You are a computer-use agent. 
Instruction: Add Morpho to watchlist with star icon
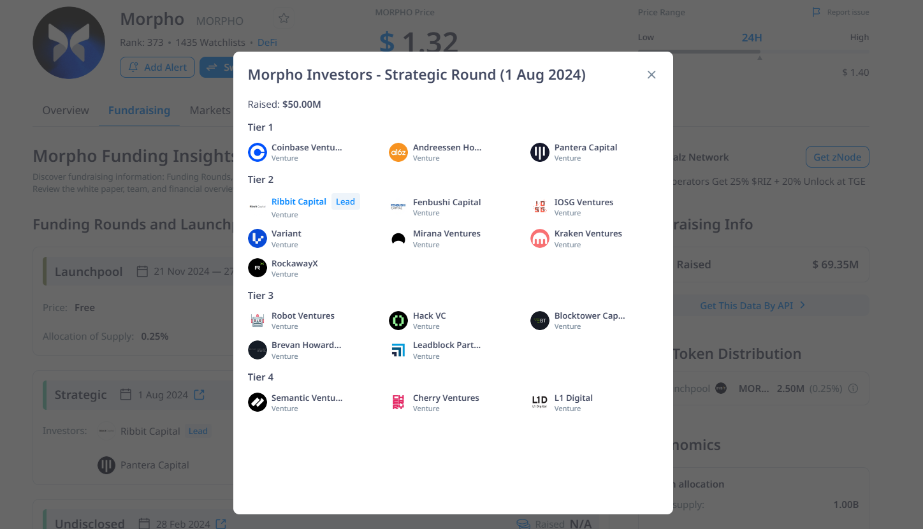pyautogui.click(x=284, y=18)
